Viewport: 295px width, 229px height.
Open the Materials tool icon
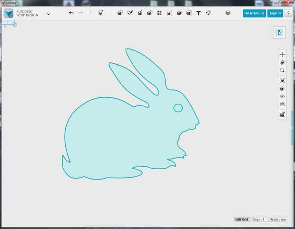[228, 13]
